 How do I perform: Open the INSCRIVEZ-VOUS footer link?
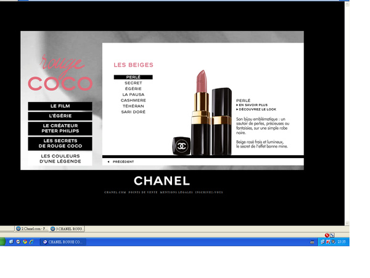(x=209, y=192)
